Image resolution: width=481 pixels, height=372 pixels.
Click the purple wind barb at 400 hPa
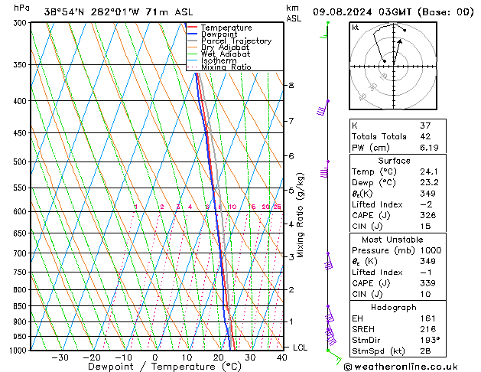pyautogui.click(x=323, y=108)
